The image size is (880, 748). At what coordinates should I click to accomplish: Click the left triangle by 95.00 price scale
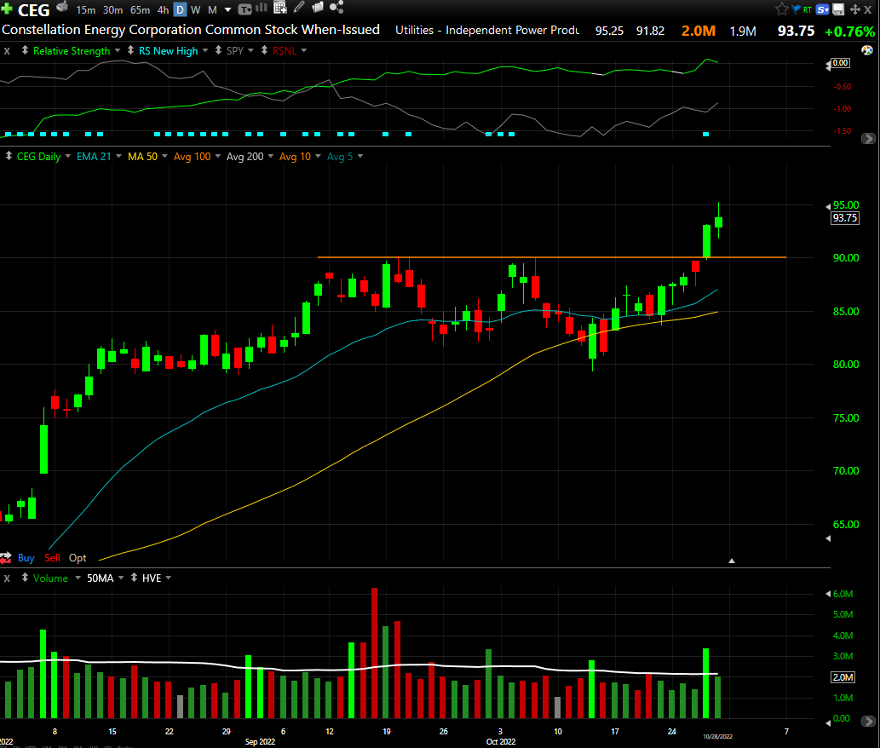click(828, 206)
